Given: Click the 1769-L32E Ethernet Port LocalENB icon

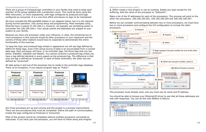Looking at the screenshot, I should pyautogui.click(x=117, y=38).
